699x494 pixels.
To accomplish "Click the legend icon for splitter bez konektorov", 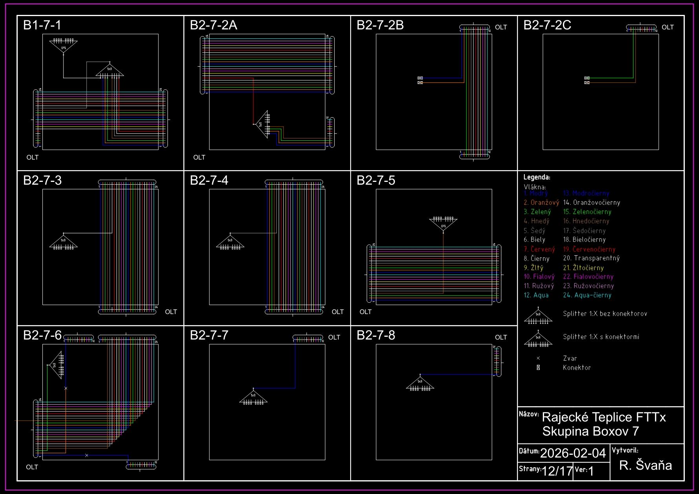I will coord(538,316).
